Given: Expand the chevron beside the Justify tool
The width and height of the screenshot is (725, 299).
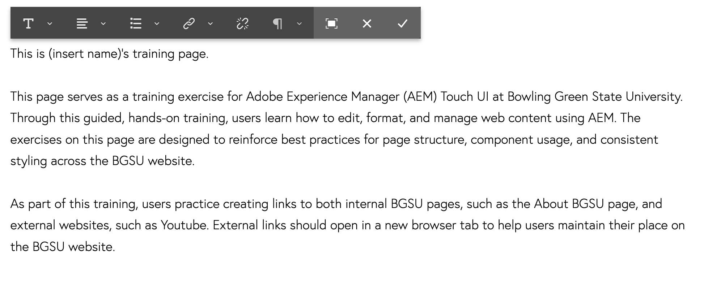Looking at the screenshot, I should (103, 24).
